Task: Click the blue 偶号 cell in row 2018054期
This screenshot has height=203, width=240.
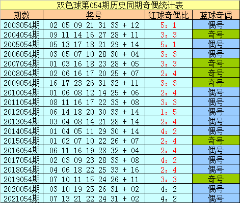Action: click(x=216, y=169)
